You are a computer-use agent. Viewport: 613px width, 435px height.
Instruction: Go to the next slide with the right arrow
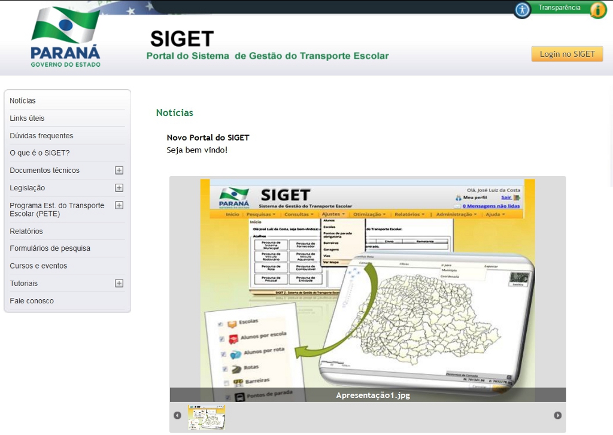[x=558, y=415]
